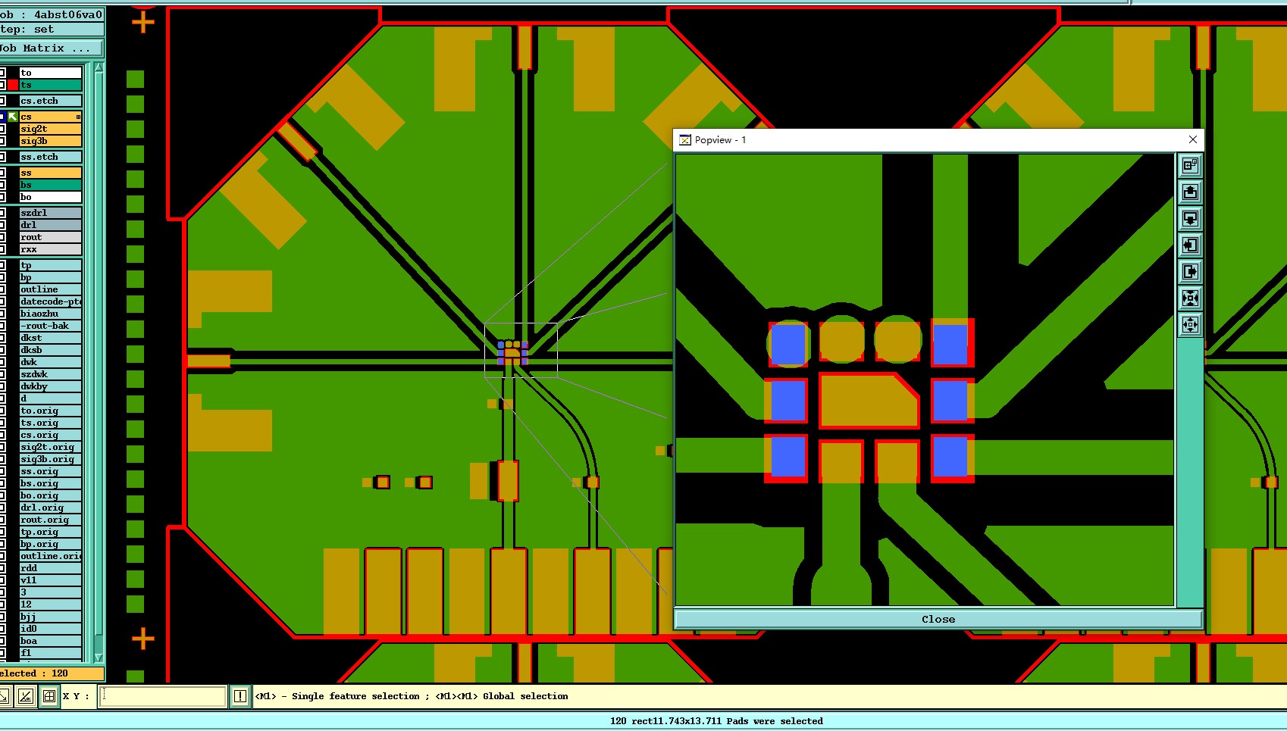Select the cs.orig layer row
The height and width of the screenshot is (731, 1287).
pos(50,435)
